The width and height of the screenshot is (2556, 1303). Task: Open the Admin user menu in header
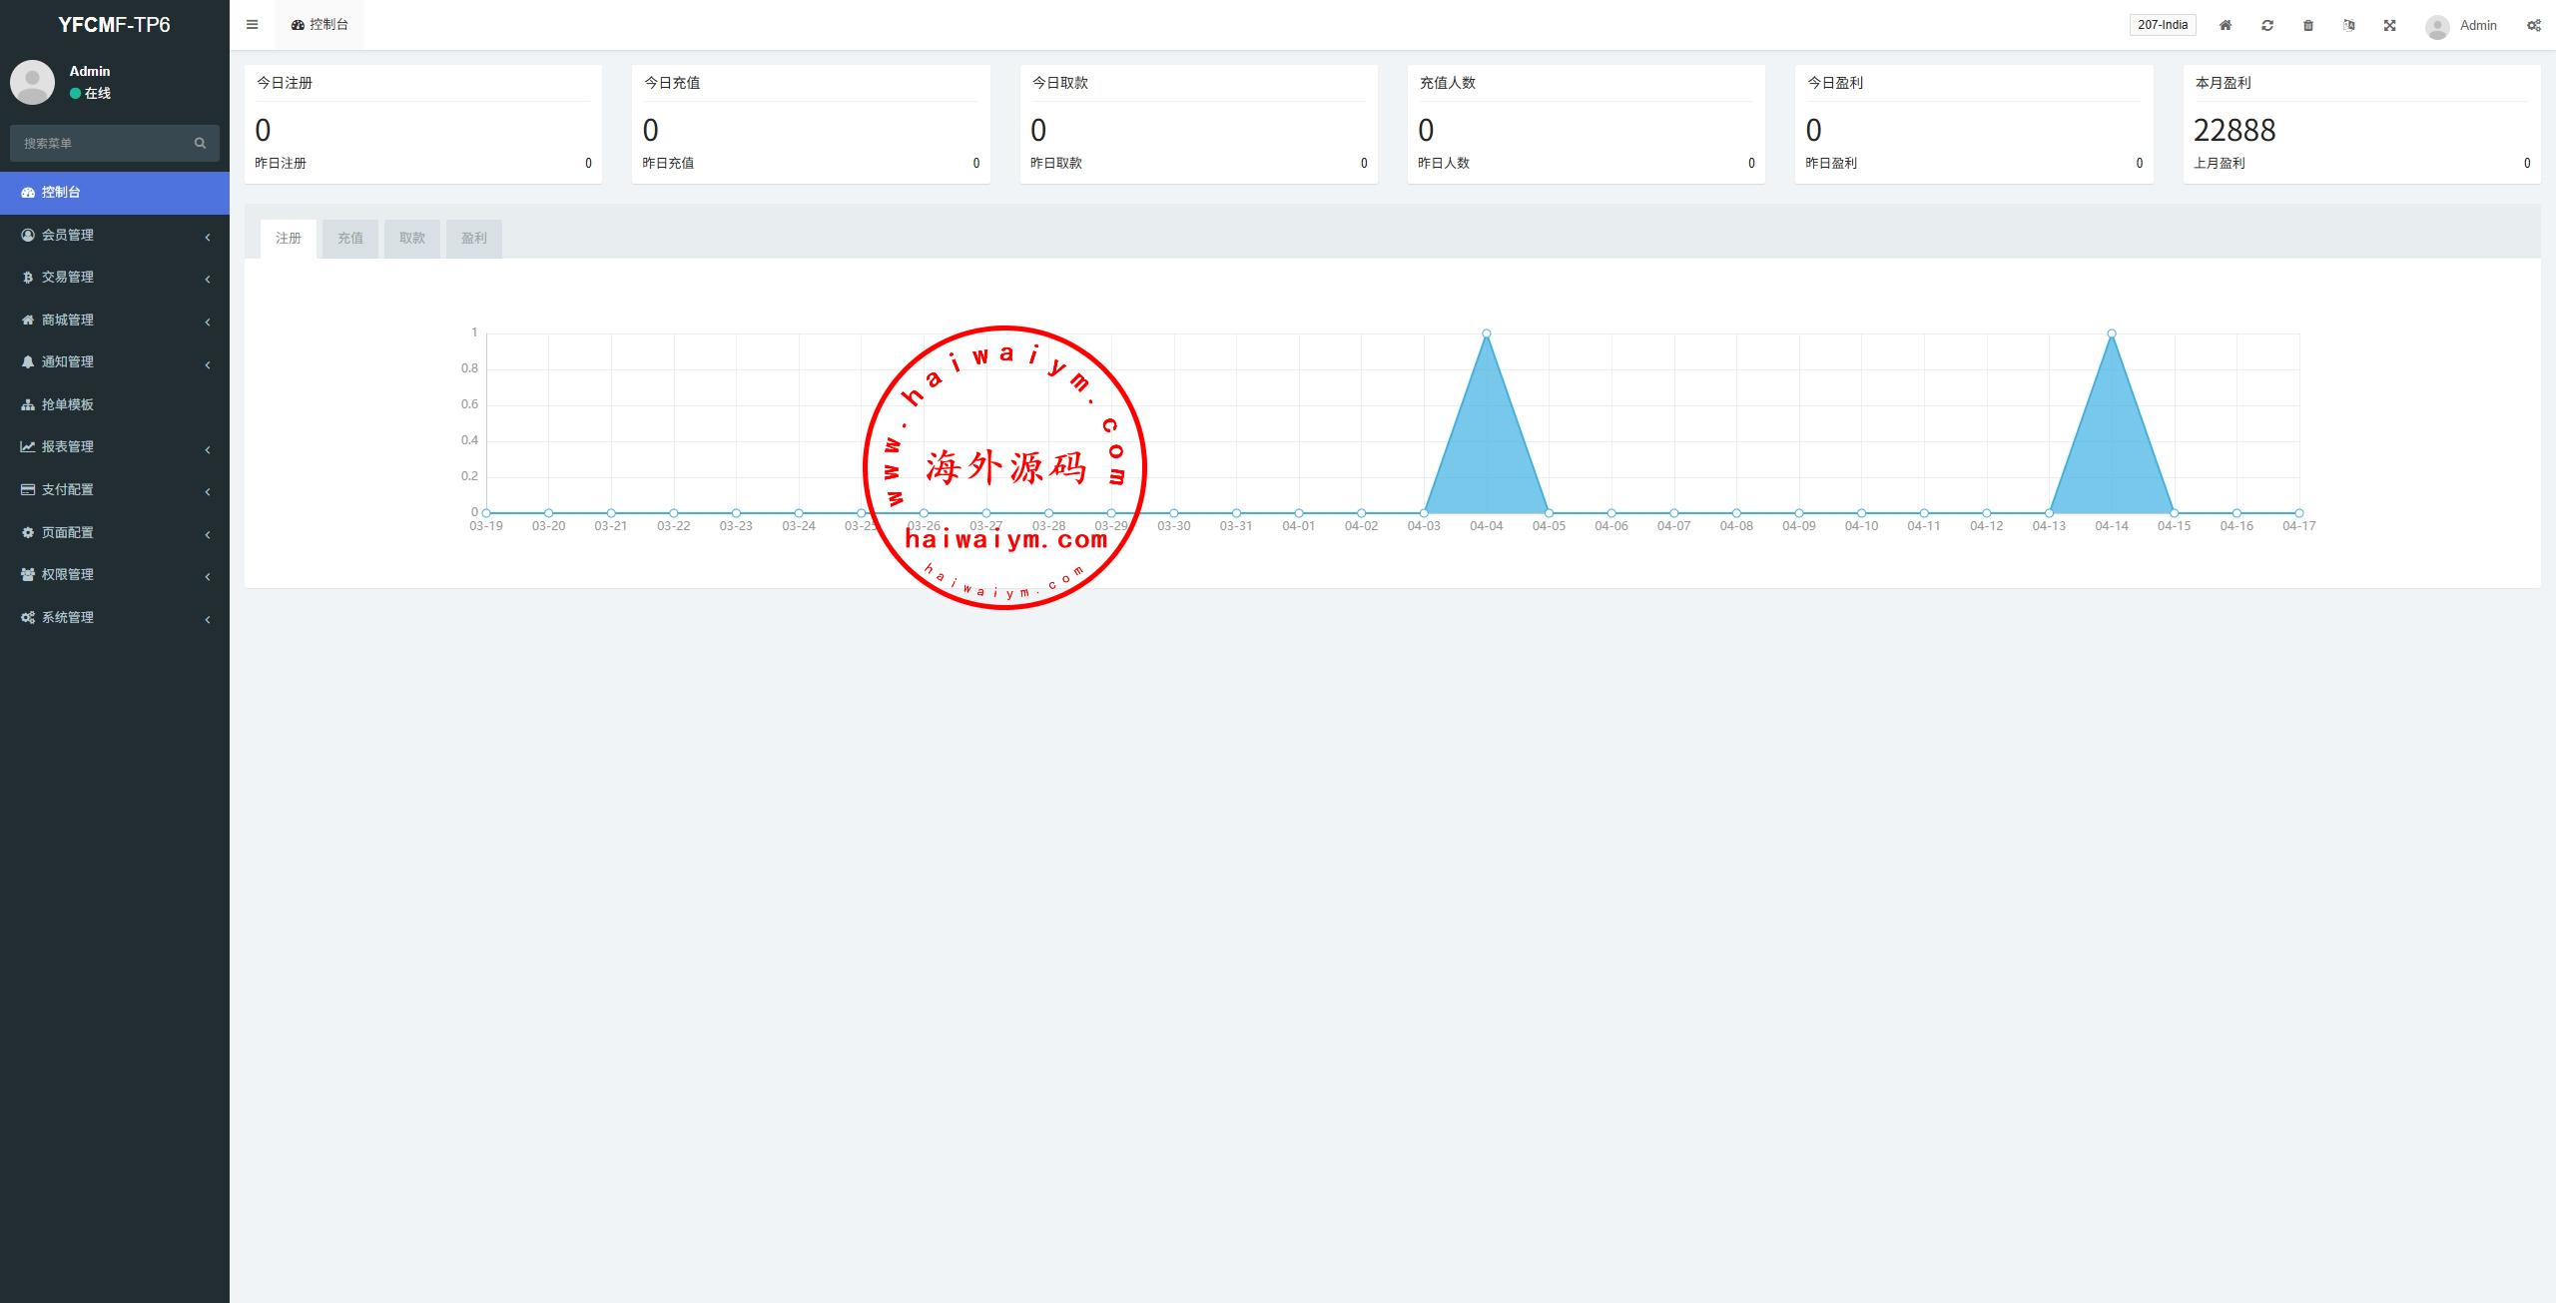click(x=2462, y=26)
